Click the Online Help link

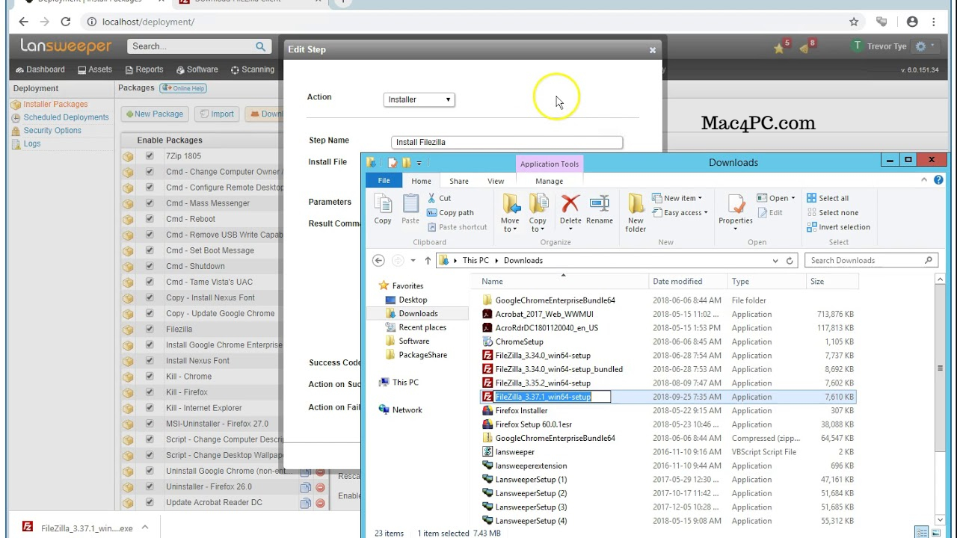tap(182, 88)
